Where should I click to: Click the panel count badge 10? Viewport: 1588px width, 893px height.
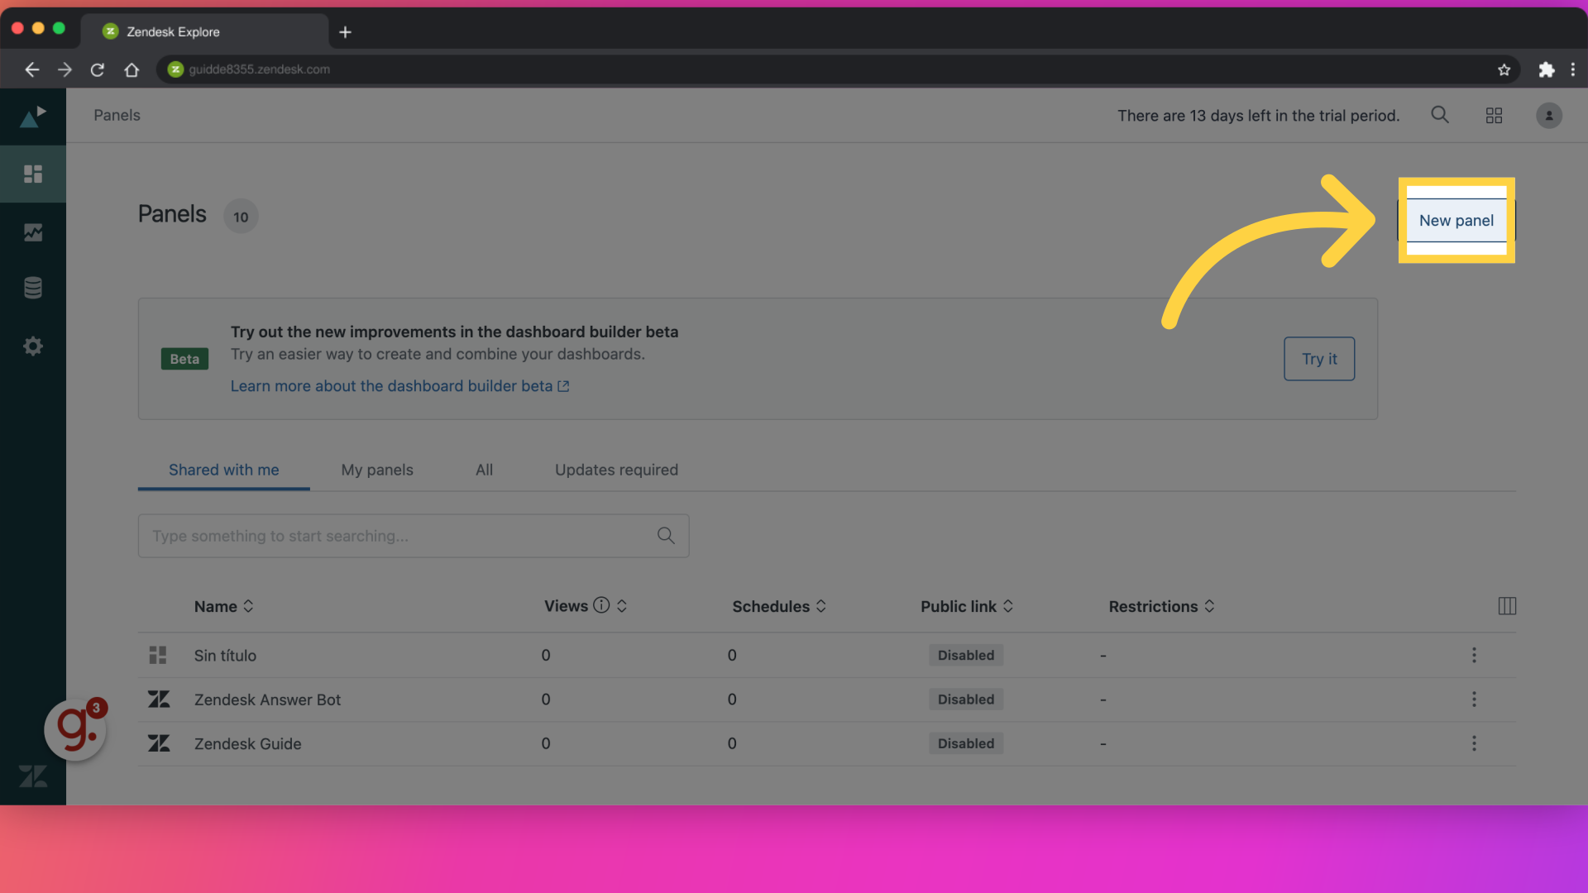coord(241,217)
